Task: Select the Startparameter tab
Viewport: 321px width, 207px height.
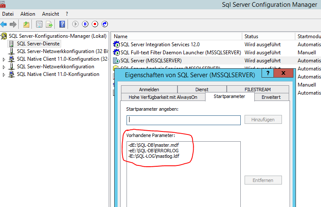Action: tap(229, 96)
